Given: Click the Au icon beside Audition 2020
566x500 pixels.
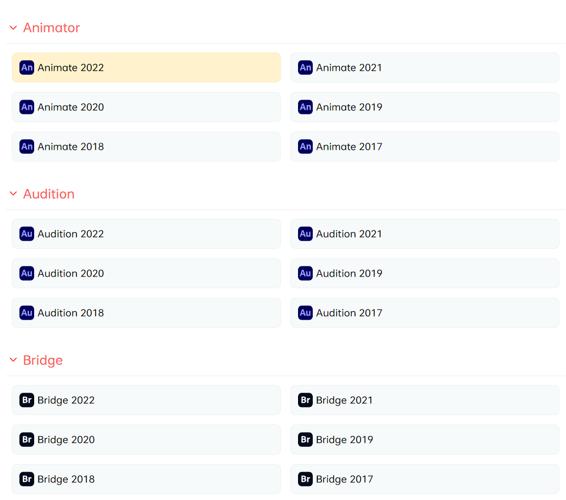Looking at the screenshot, I should [x=27, y=273].
